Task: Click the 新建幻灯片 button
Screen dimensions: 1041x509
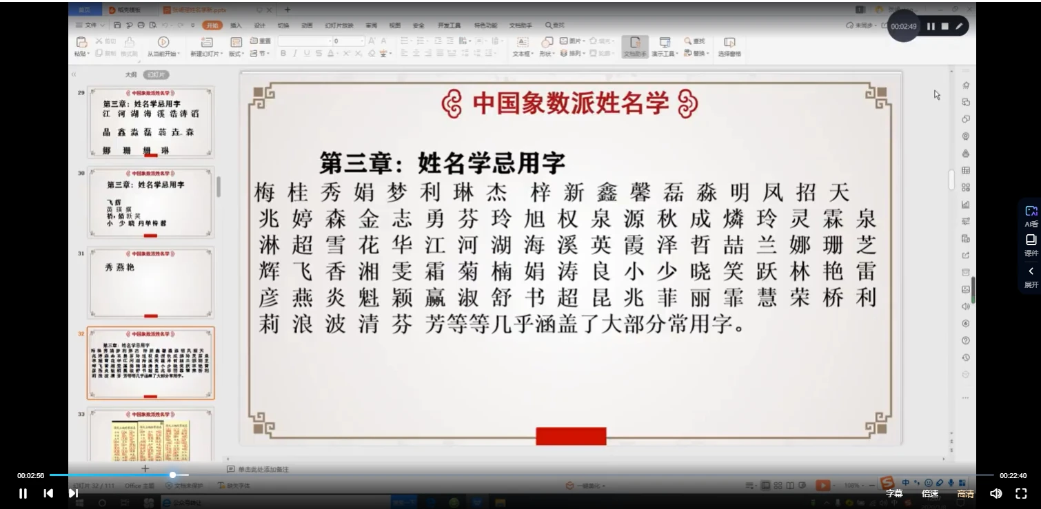Action: point(205,43)
